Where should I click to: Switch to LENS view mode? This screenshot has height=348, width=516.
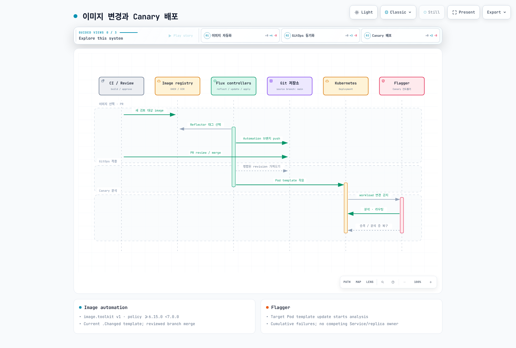pyautogui.click(x=370, y=282)
